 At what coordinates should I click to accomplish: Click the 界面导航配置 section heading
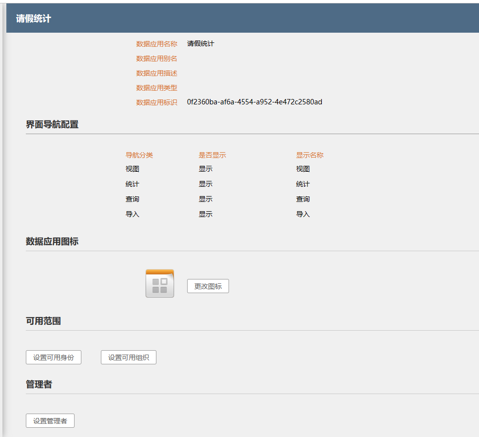[52, 124]
